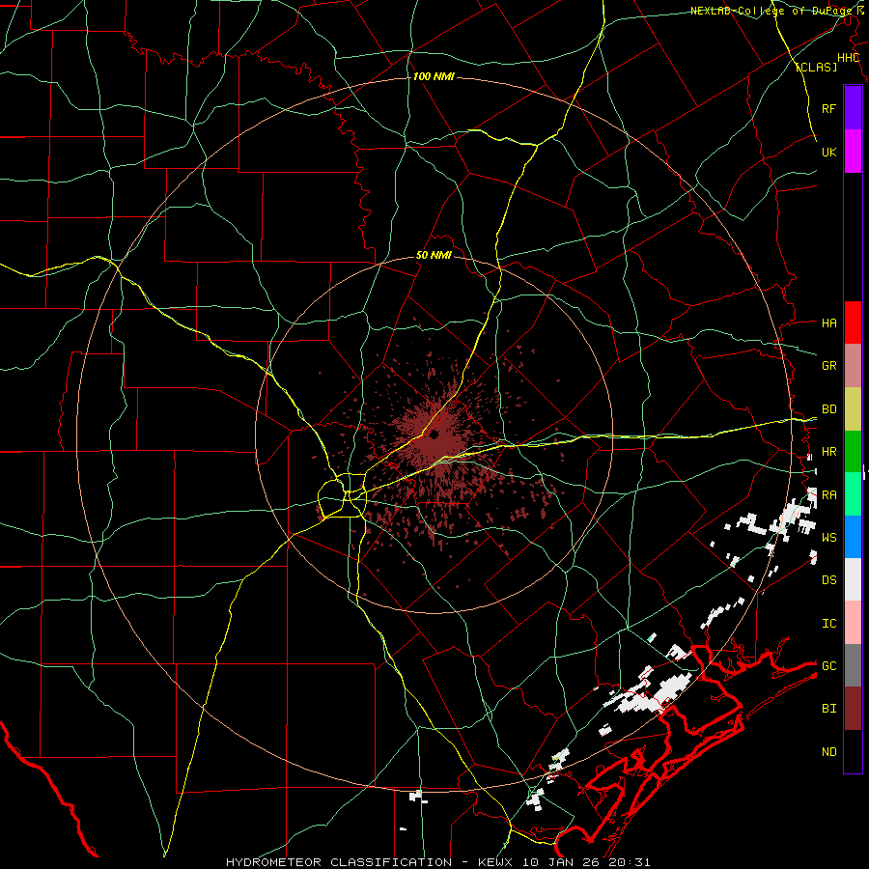Click the DS legend label
This screenshot has width=869, height=869.
pos(829,579)
